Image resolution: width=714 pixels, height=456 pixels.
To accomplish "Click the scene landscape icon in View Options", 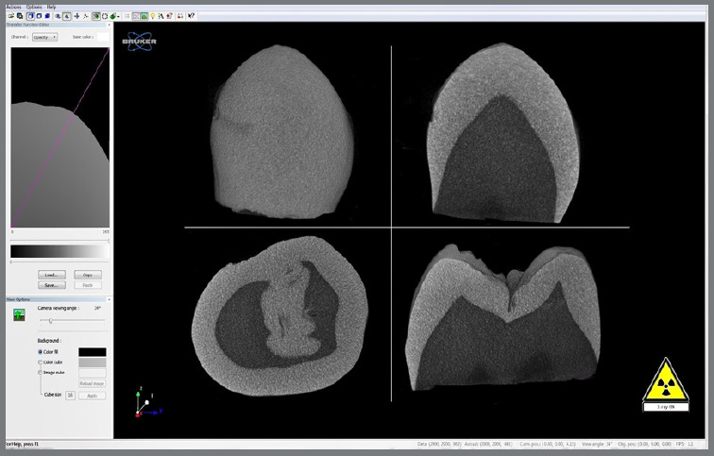I will 19,314.
